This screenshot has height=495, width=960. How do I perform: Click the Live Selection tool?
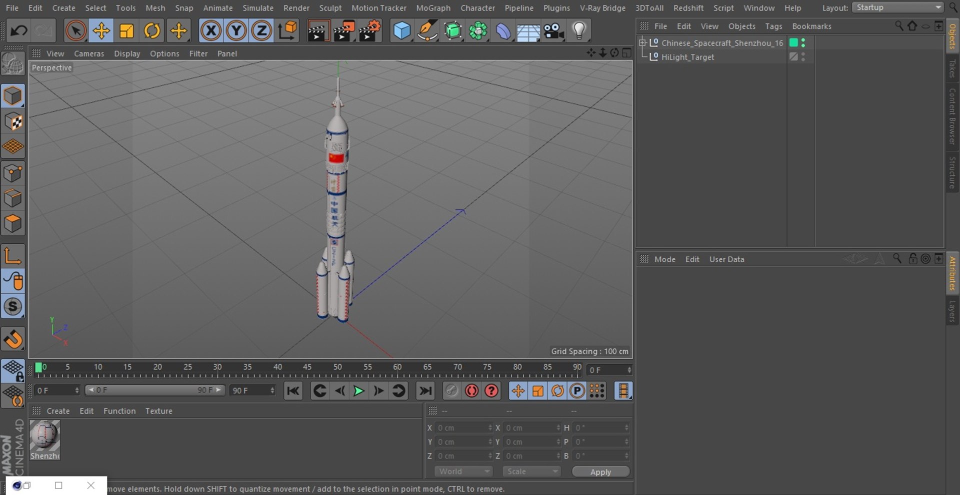pos(75,31)
